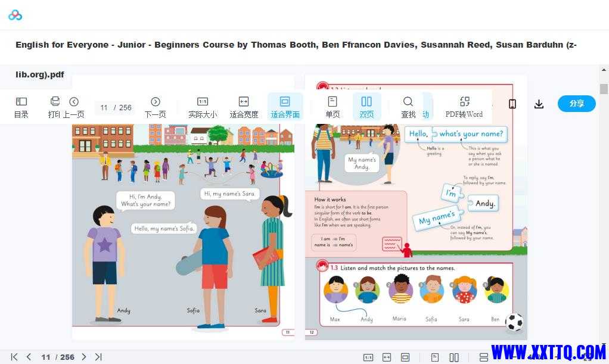Select 适合界面 fit page view

coord(285,107)
